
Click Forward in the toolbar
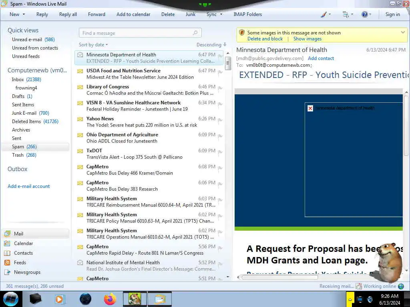96,14
